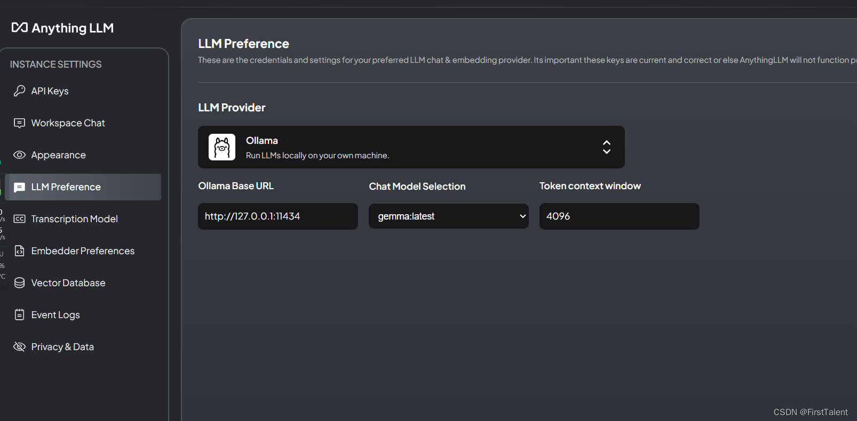Go to Workspace Chat settings
The width and height of the screenshot is (857, 421).
(x=83, y=123)
